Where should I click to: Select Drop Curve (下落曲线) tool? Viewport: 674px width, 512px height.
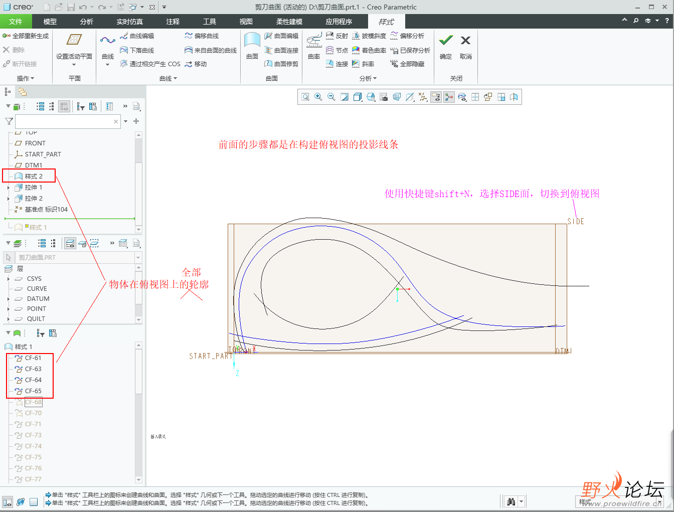137,50
